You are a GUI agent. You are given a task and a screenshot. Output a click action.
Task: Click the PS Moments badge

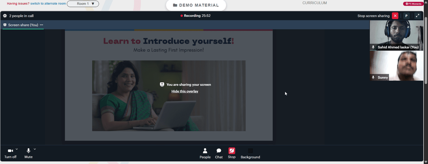[x=413, y=4]
